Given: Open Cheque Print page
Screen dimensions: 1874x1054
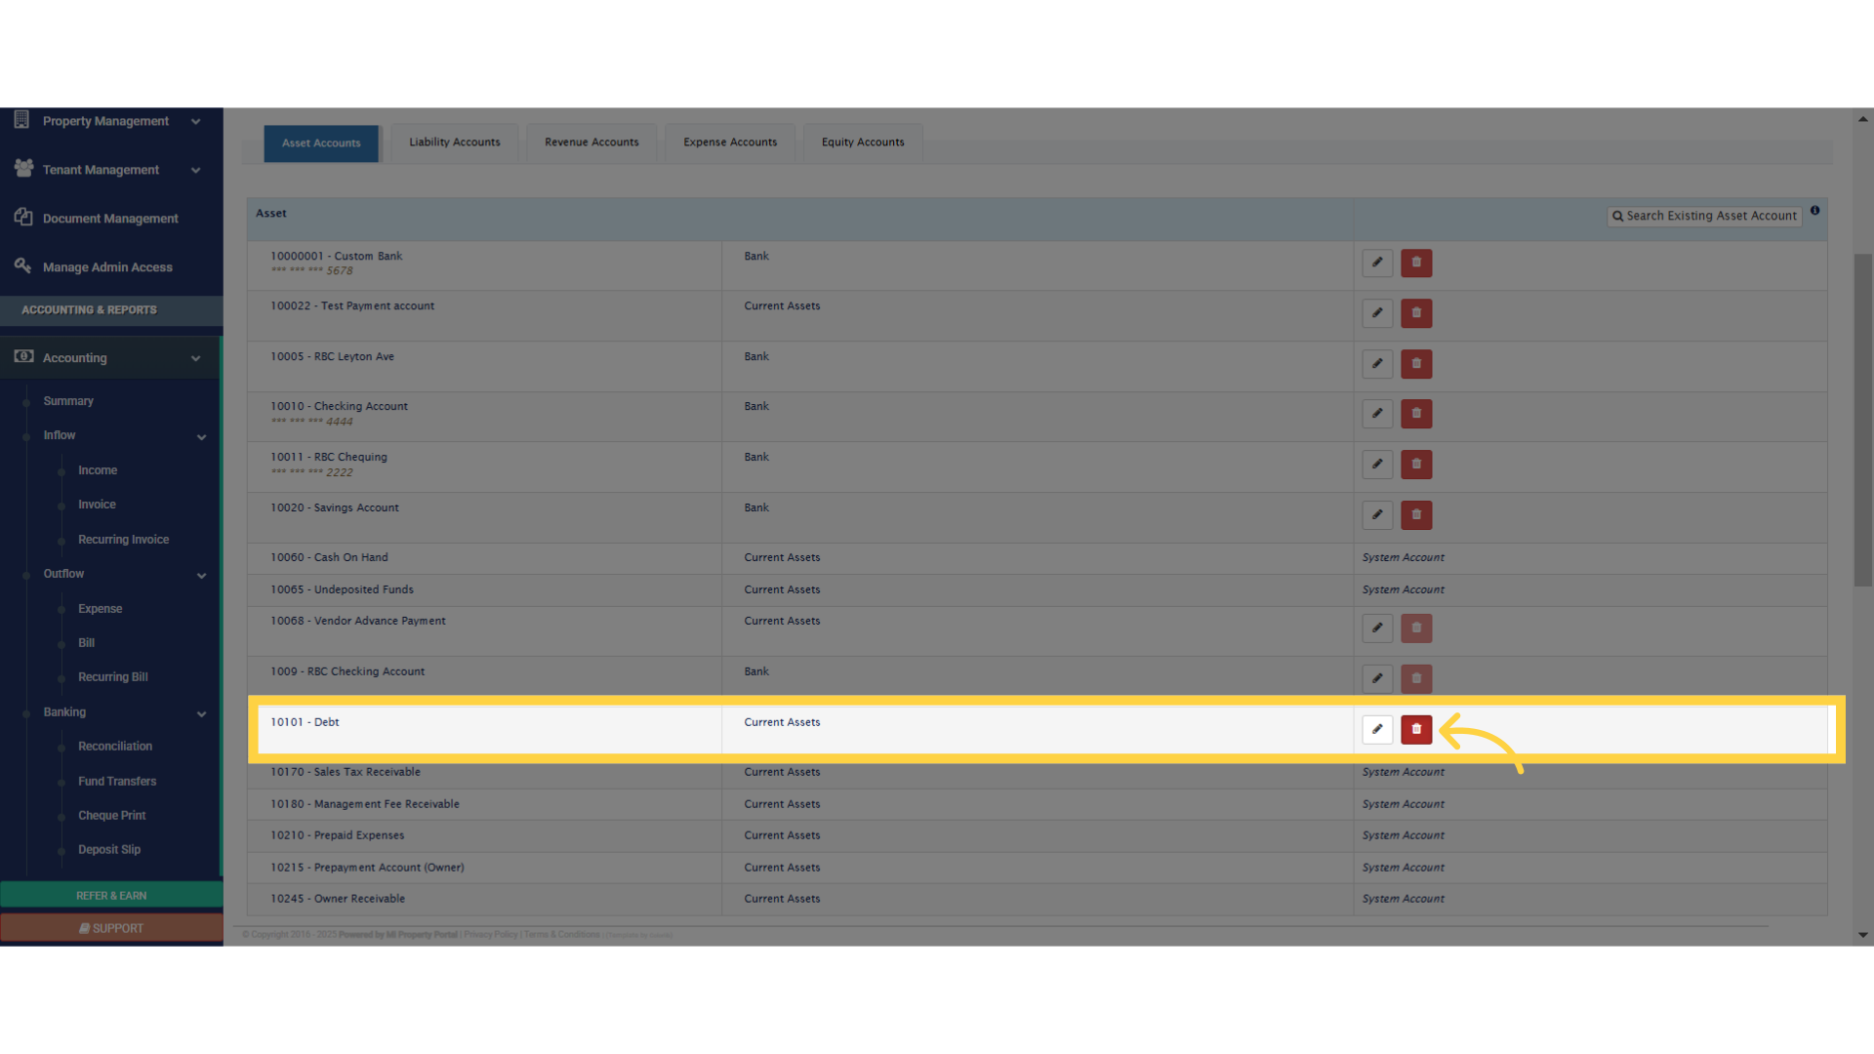Looking at the screenshot, I should [111, 816].
